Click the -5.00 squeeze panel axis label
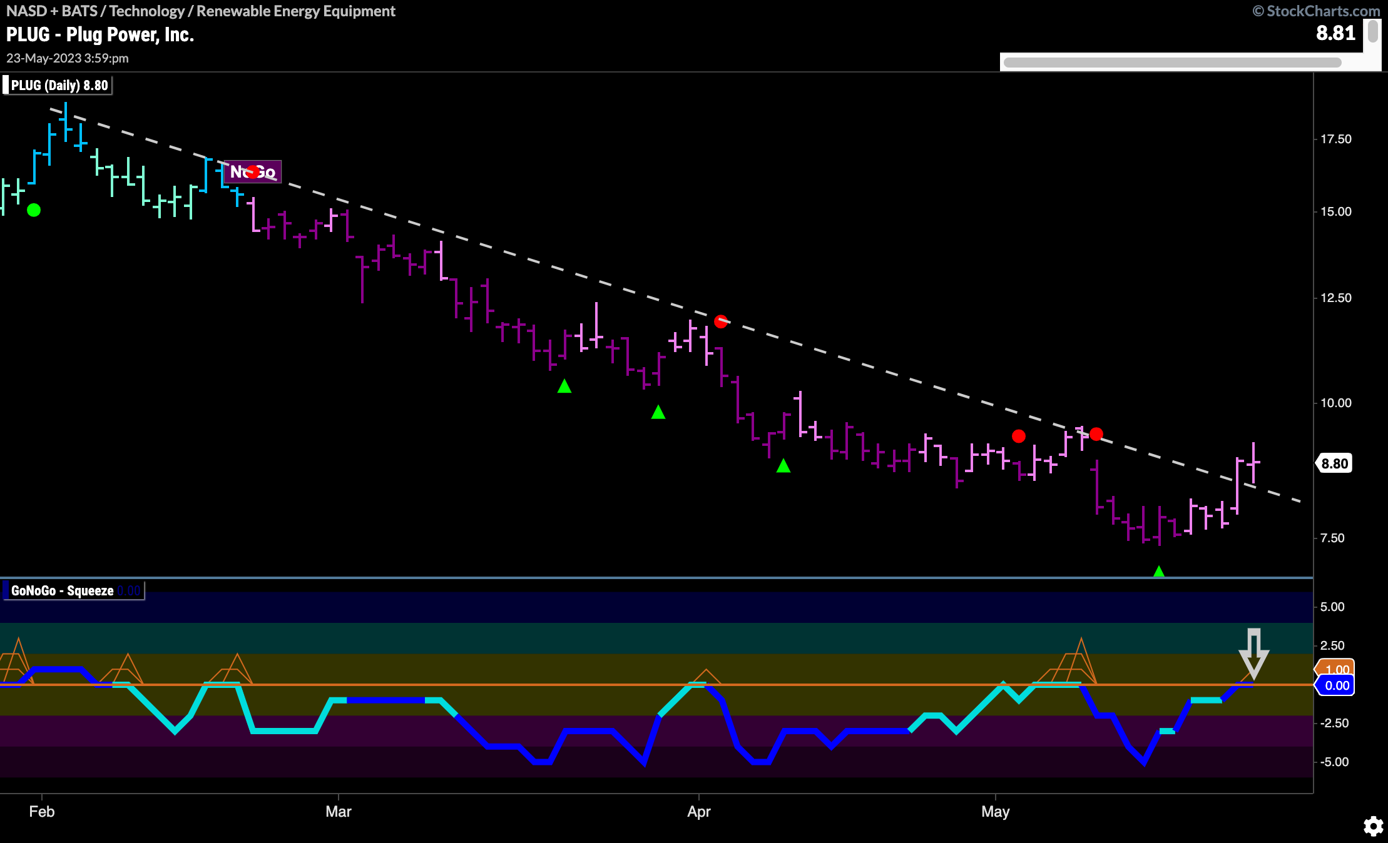Image resolution: width=1388 pixels, height=843 pixels. pos(1334,762)
